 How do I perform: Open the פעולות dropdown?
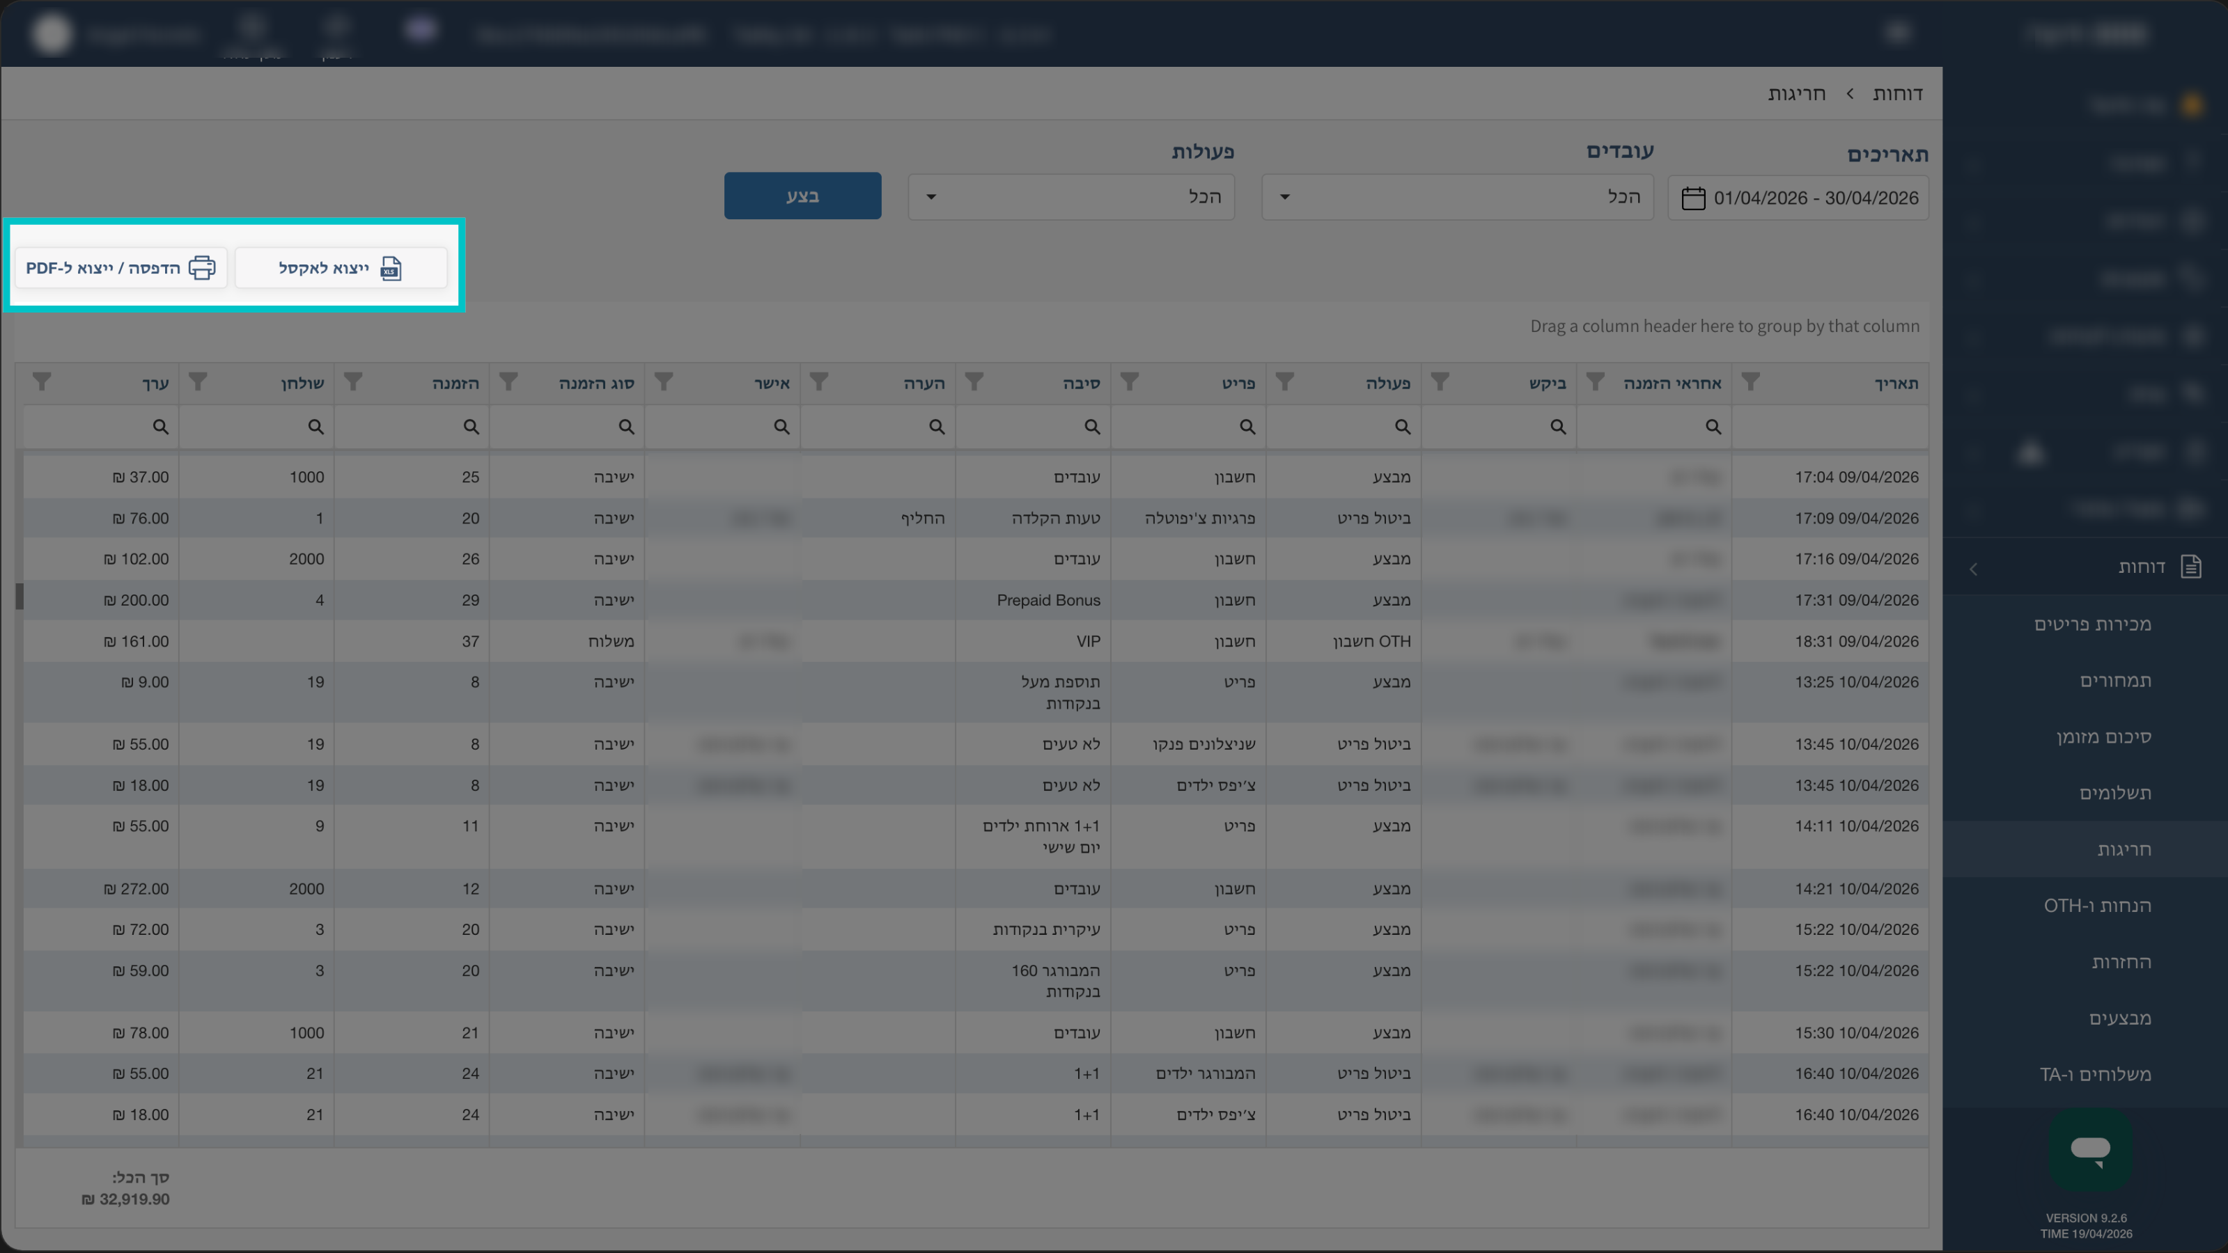1070,197
